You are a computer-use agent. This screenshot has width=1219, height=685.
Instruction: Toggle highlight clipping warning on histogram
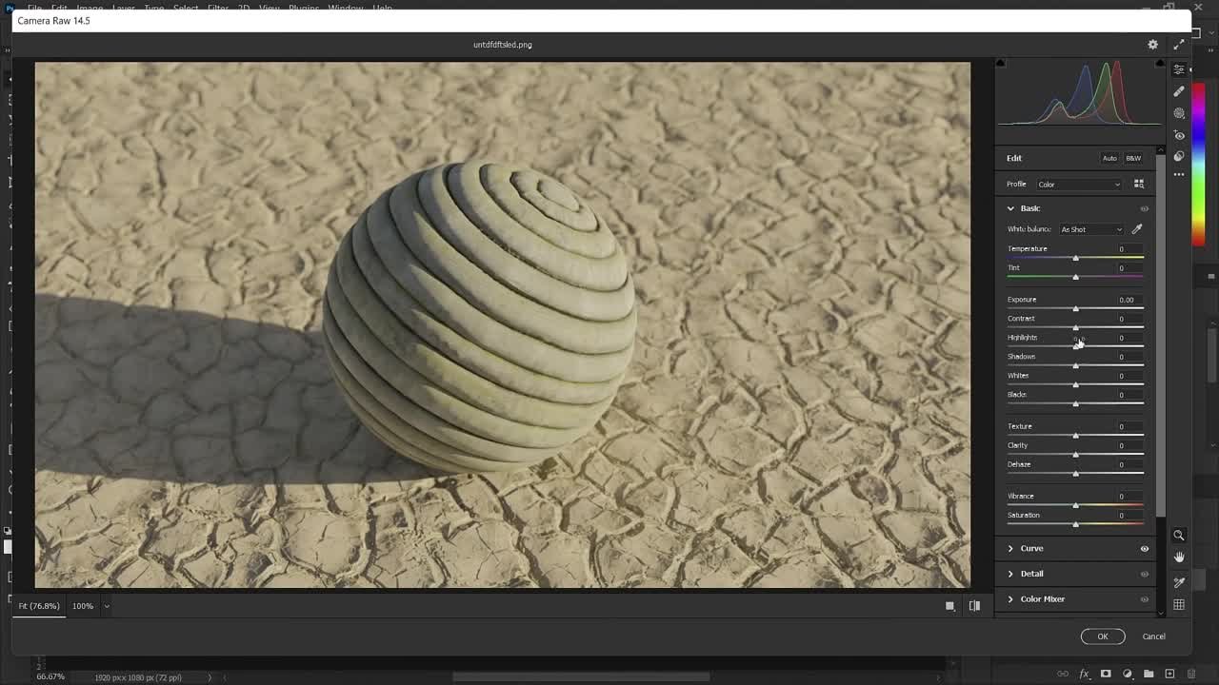click(1158, 63)
